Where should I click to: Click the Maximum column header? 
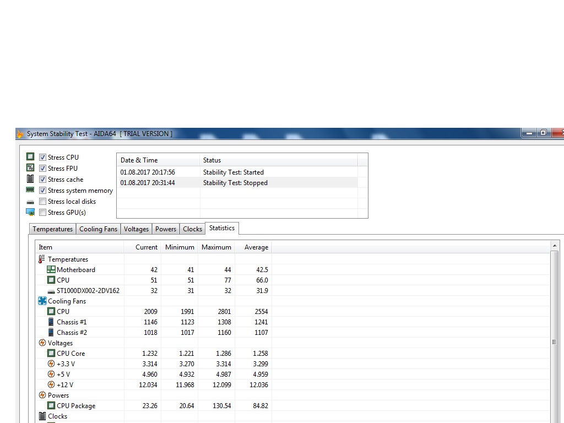[x=216, y=247]
